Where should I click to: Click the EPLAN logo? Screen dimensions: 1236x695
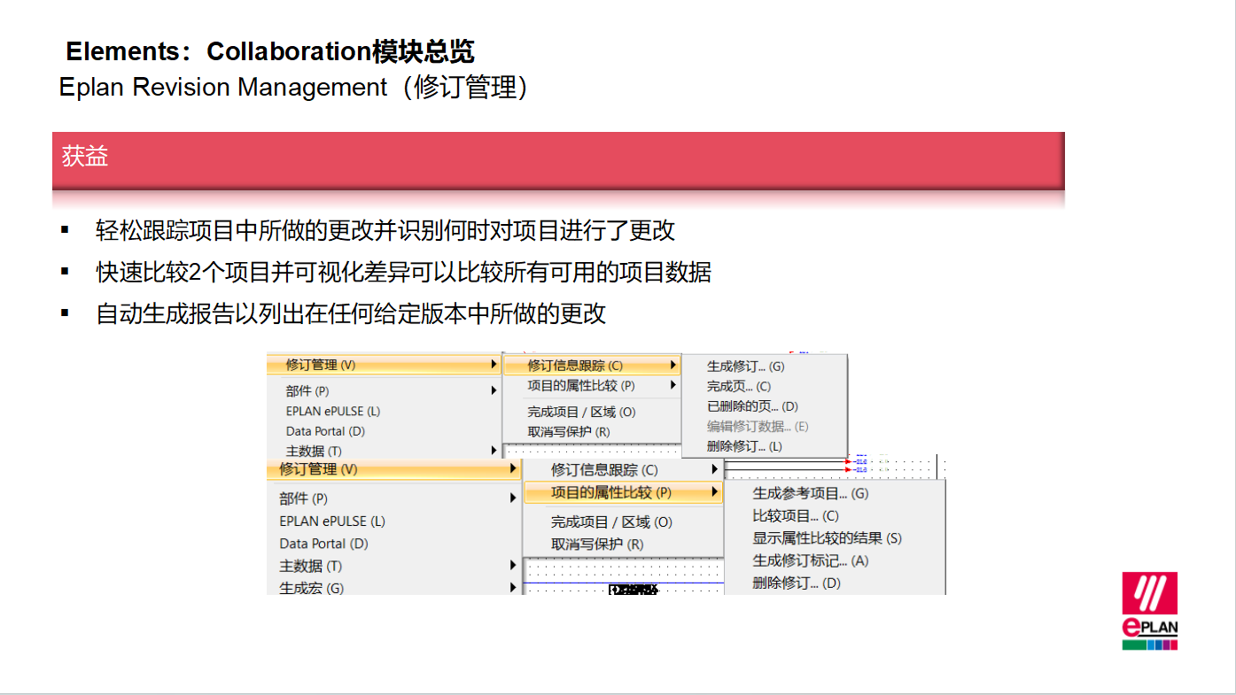click(x=1150, y=611)
